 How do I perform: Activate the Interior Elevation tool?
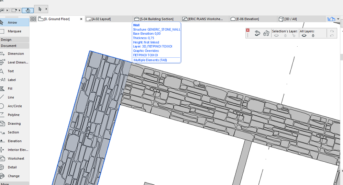coord(18,150)
